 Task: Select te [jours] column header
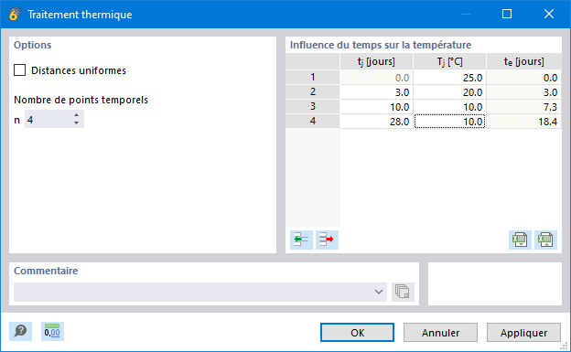pyautogui.click(x=524, y=61)
